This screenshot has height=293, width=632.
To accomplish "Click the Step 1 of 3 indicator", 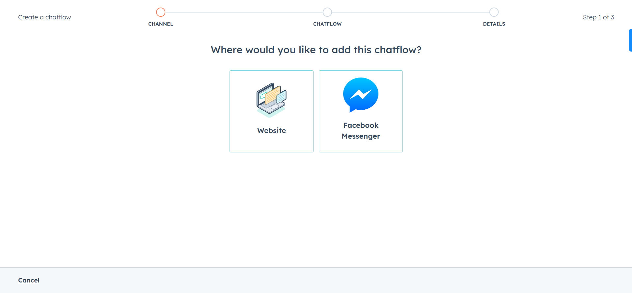I will point(598,17).
